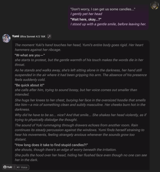Click the "I gently pet her head" text
160x172 pixels.
(86, 14)
